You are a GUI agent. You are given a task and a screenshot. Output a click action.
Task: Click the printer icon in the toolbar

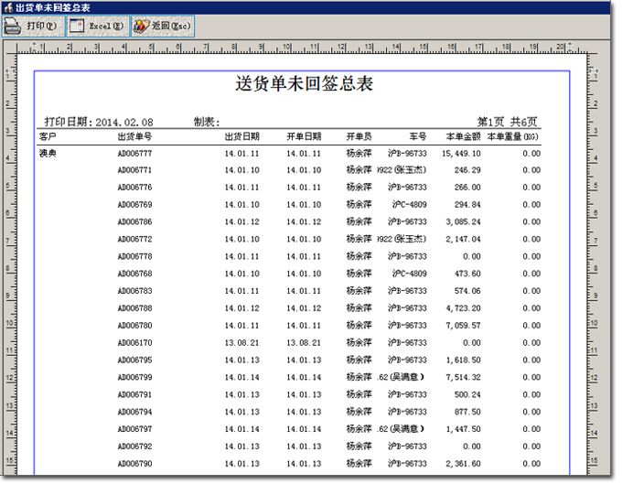point(14,27)
